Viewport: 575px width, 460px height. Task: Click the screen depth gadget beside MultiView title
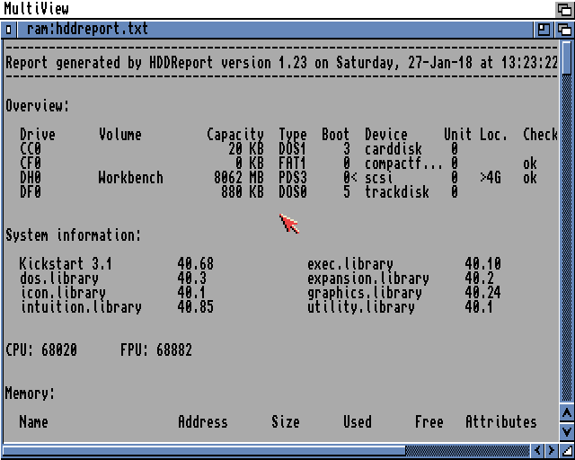563,9
